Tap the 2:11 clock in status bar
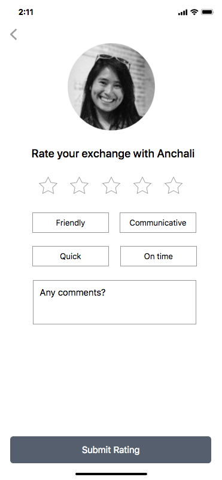Image resolution: width=222 pixels, height=480 pixels. 26,12
